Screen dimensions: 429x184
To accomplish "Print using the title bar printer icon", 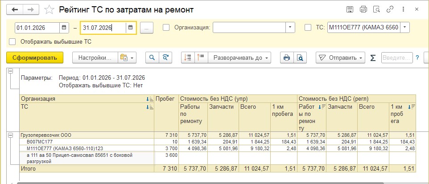I will point(363,9).
